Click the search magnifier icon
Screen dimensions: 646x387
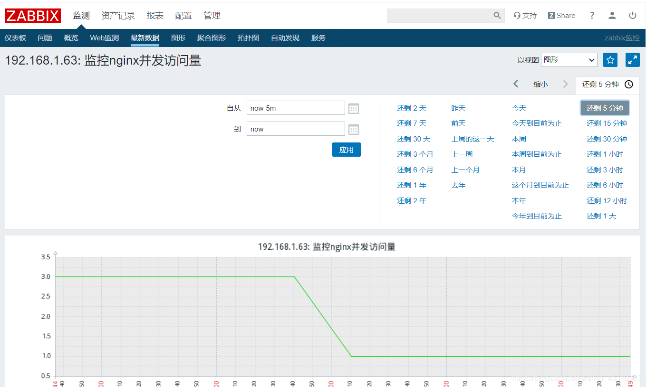tap(497, 16)
